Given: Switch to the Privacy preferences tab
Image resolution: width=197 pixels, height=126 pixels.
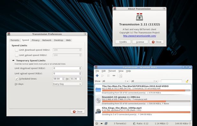Looking at the screenshot, I should (x=36, y=40).
